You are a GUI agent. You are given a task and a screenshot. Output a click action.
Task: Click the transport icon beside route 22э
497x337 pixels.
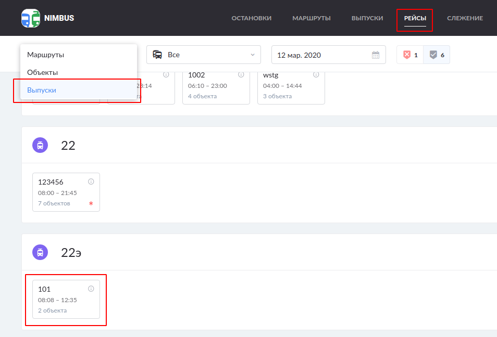(x=40, y=252)
